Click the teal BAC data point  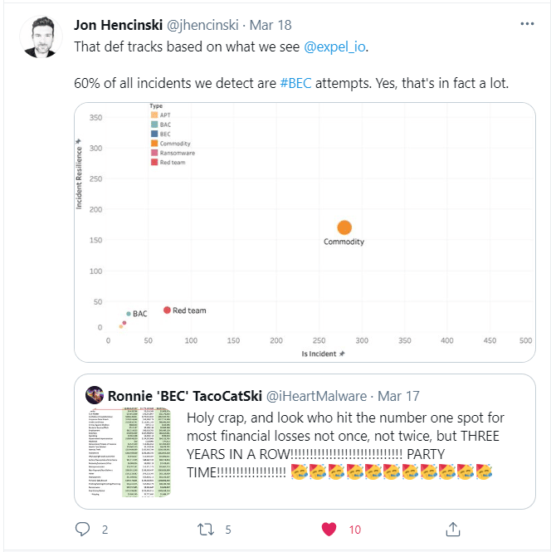(129, 314)
